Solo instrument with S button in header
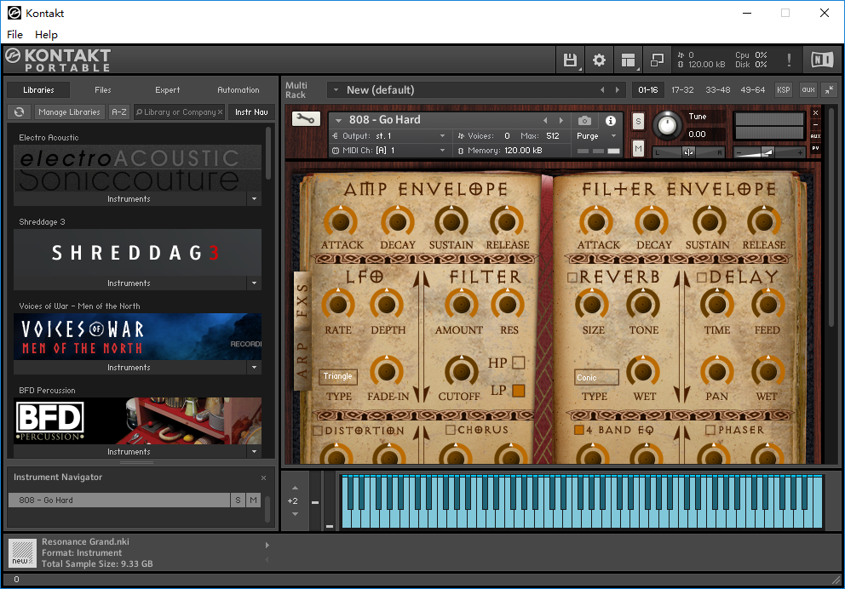 [x=638, y=121]
